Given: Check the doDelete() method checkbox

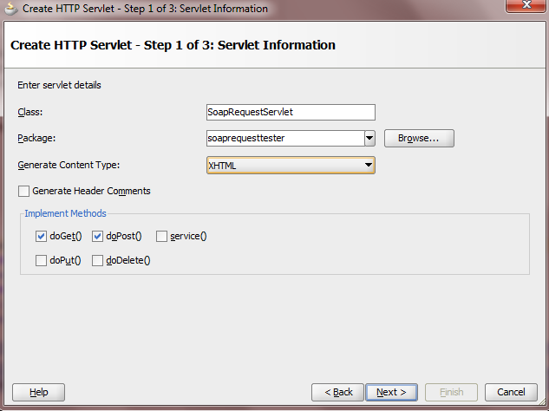Looking at the screenshot, I should pyautogui.click(x=98, y=260).
